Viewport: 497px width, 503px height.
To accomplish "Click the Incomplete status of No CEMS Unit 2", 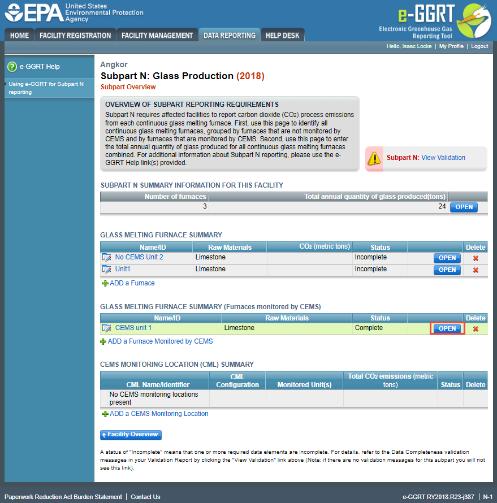I will [370, 257].
